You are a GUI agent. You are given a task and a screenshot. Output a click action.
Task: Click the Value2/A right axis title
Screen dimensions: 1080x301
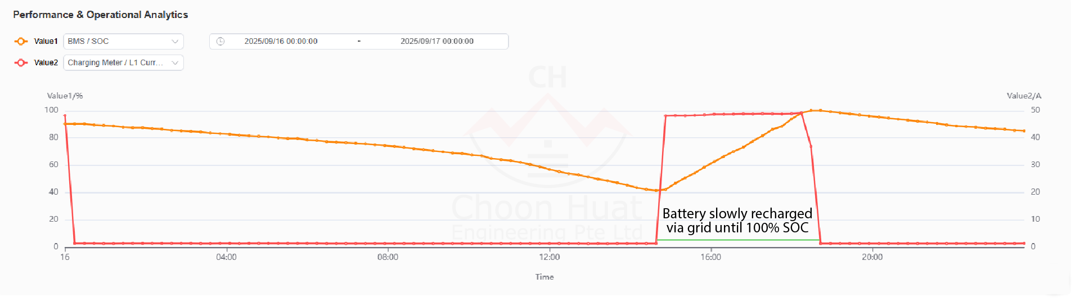1024,96
